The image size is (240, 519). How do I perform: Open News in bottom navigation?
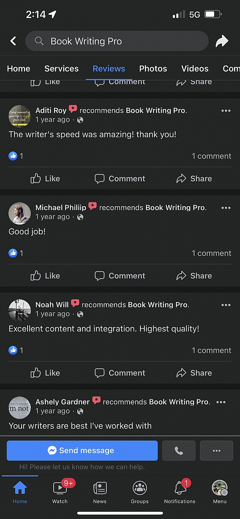point(100,492)
